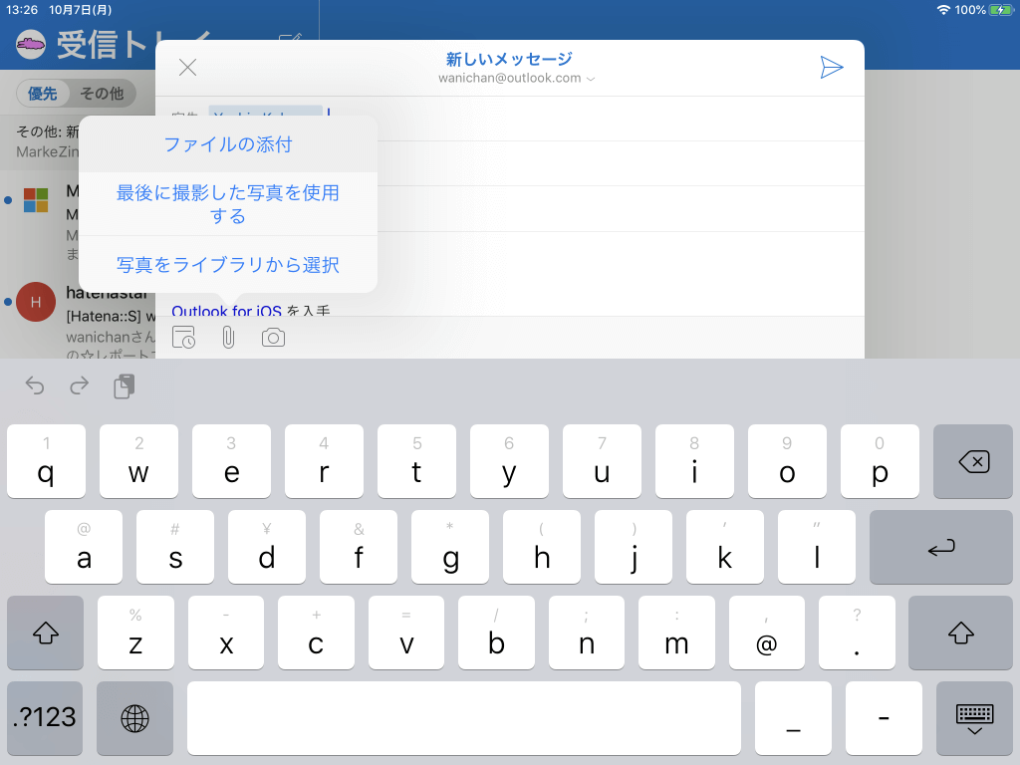Hide the keyboard with the dismiss key
This screenshot has height=765, width=1020.
click(974, 718)
